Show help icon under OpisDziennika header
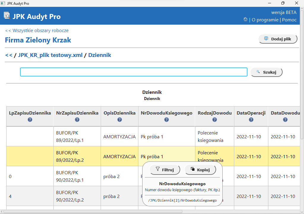 click(120, 120)
